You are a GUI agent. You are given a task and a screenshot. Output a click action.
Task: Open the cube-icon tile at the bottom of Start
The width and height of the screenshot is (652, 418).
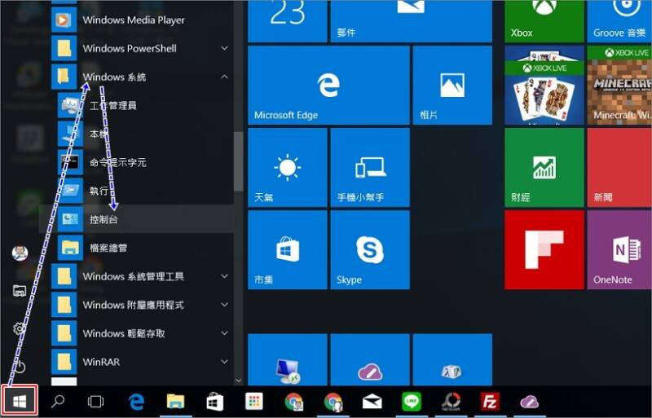pos(452,360)
